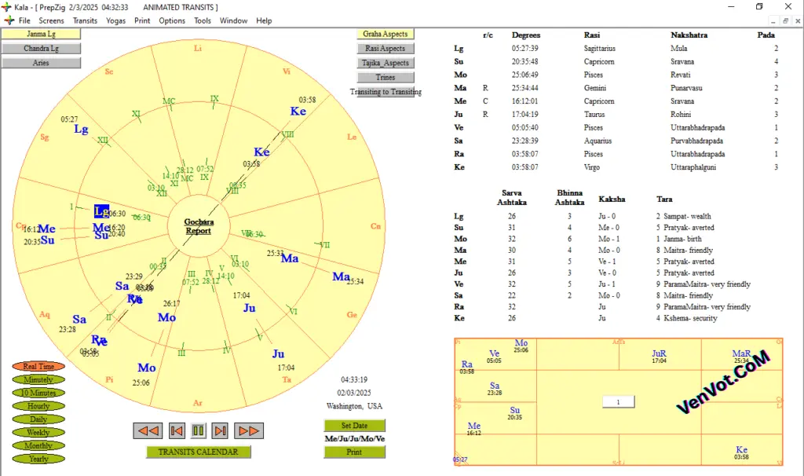Open the Screens menu

pyautogui.click(x=51, y=20)
